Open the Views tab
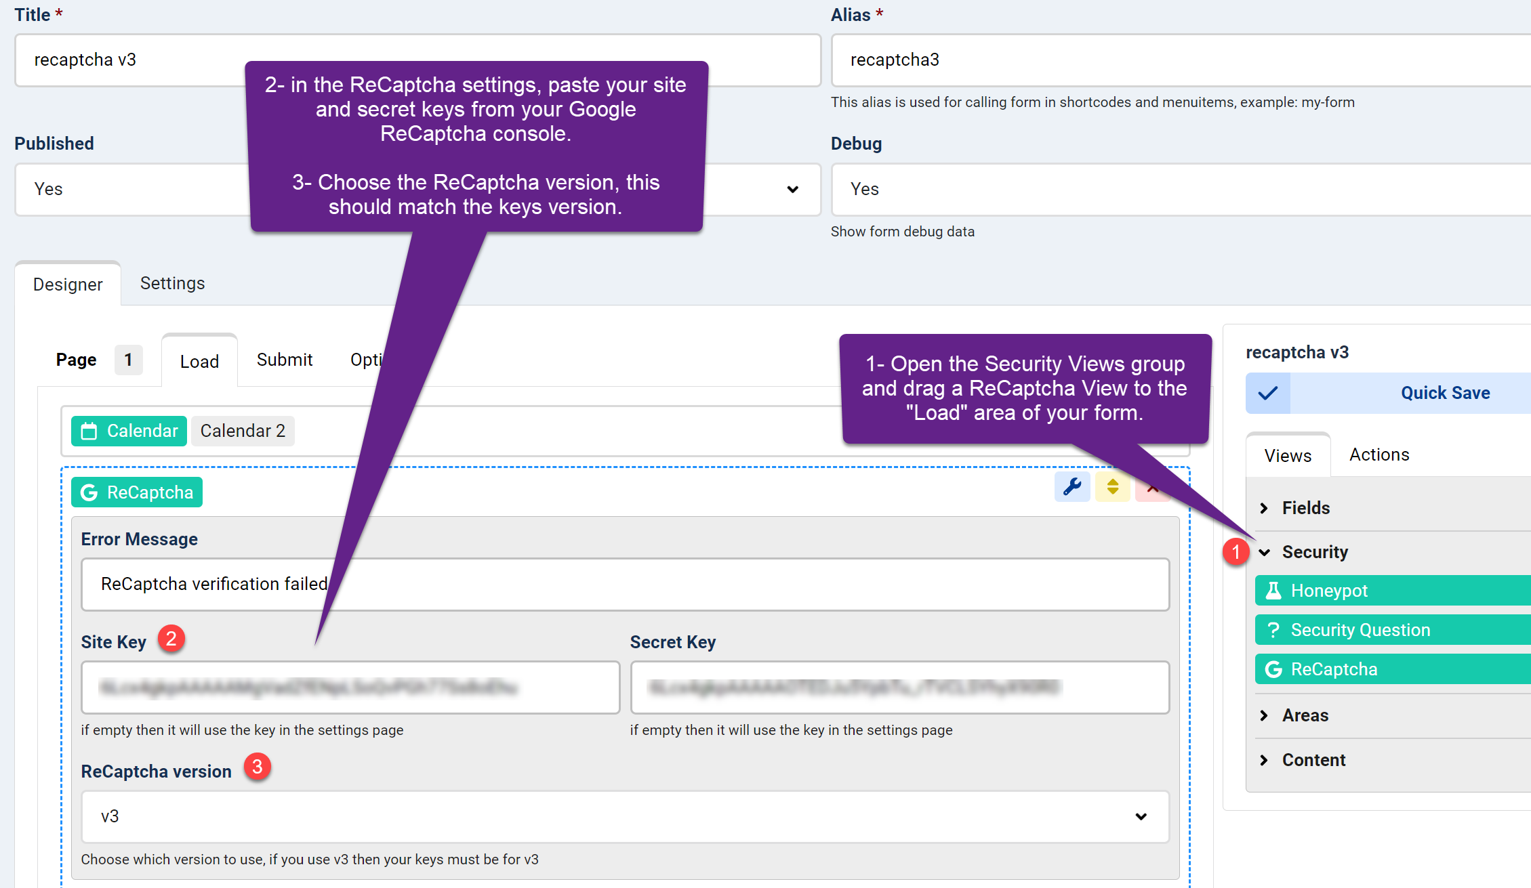The image size is (1531, 888). click(x=1288, y=456)
